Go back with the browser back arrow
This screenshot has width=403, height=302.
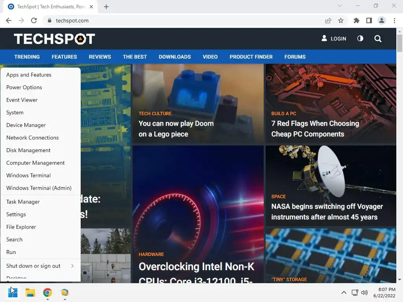pyautogui.click(x=9, y=20)
